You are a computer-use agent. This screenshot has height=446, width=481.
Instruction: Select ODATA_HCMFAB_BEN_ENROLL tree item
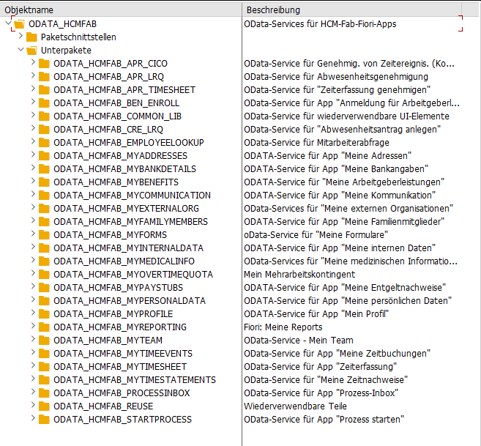pos(116,103)
